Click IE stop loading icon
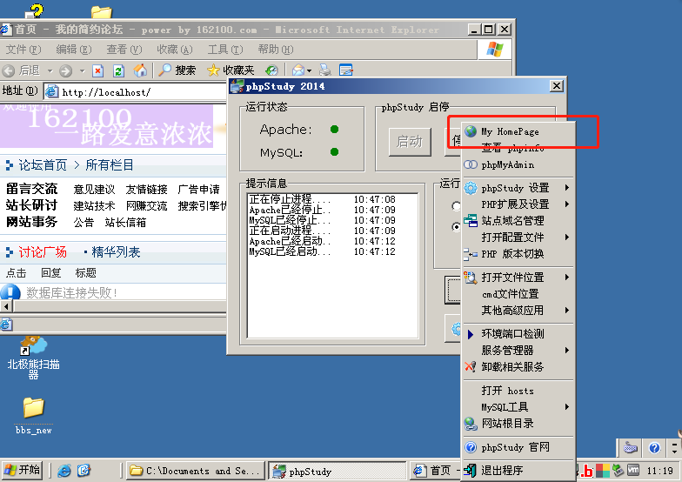The width and height of the screenshot is (682, 482). click(97, 70)
